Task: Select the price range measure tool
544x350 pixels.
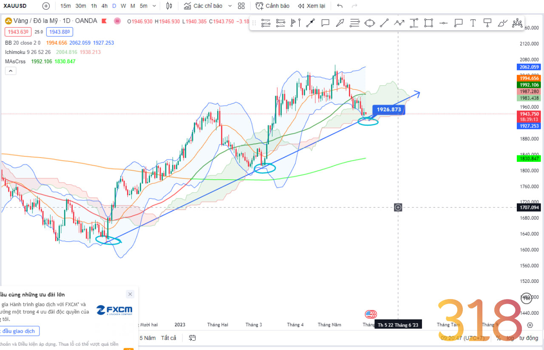Action: coord(414,23)
